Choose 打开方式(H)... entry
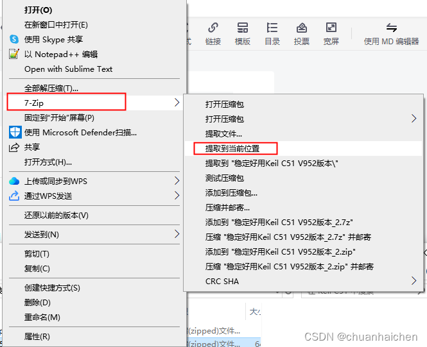 (48, 162)
